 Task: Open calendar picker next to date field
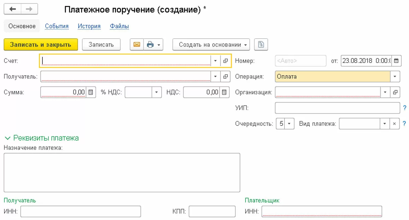pyautogui.click(x=396, y=61)
